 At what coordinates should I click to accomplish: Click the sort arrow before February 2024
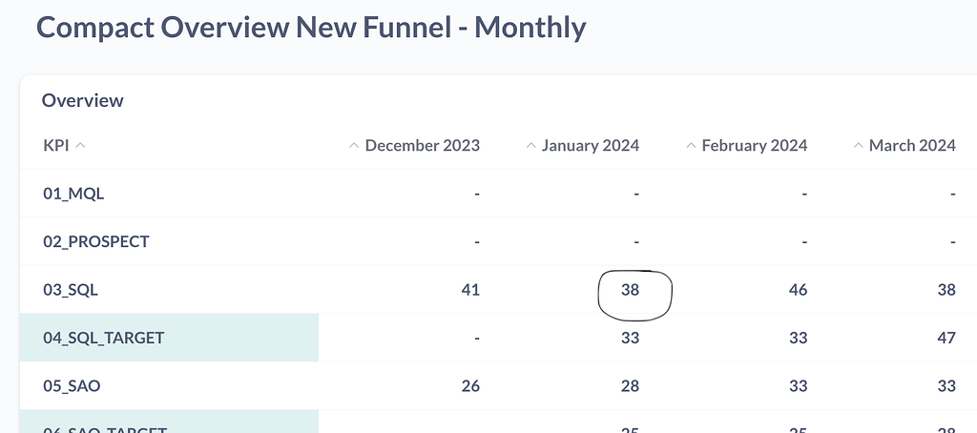(691, 146)
